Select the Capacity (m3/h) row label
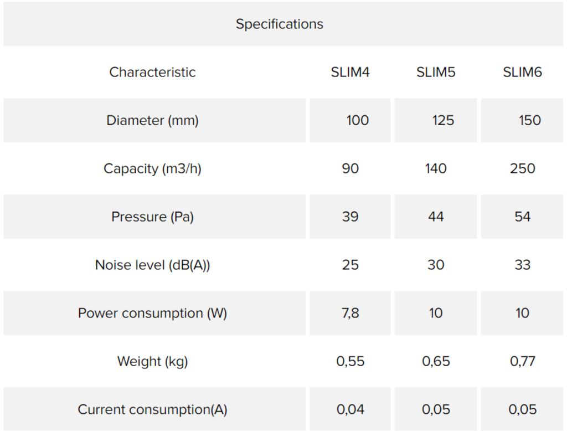 point(152,168)
